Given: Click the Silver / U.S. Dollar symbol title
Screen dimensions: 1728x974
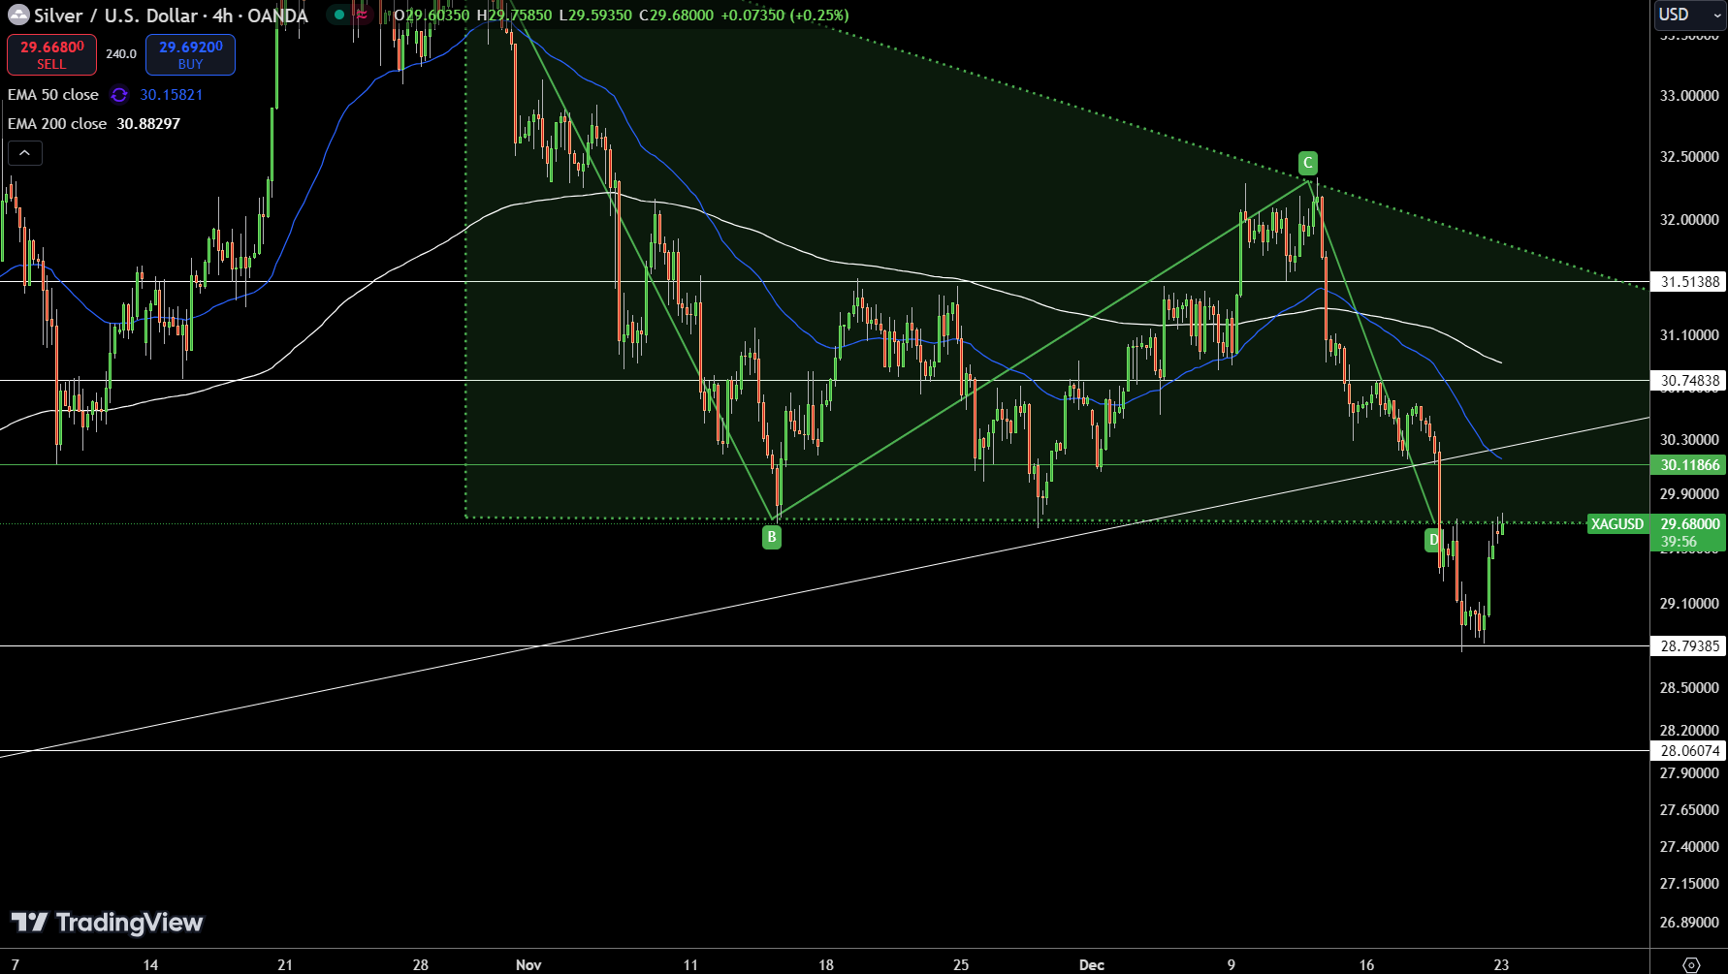Looking at the screenshot, I should tap(171, 16).
